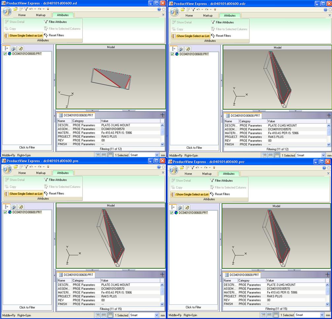Click the second layout icon in the .pvs status bar
Viewport: 332px width, 319px height.
[104, 315]
